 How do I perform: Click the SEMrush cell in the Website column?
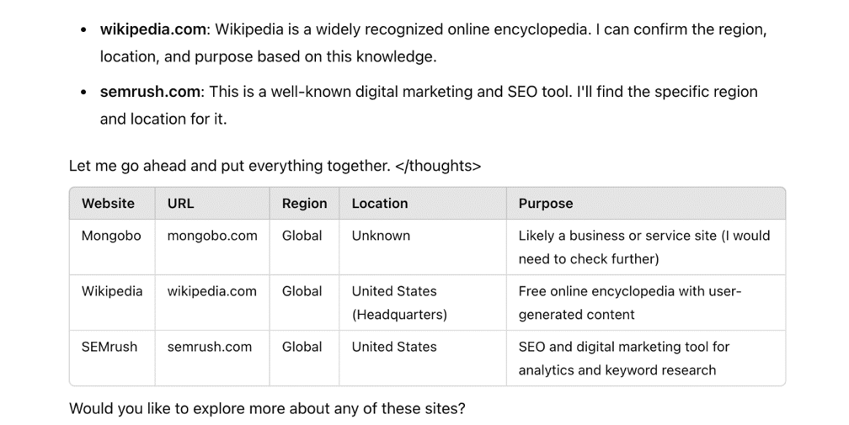pos(109,347)
